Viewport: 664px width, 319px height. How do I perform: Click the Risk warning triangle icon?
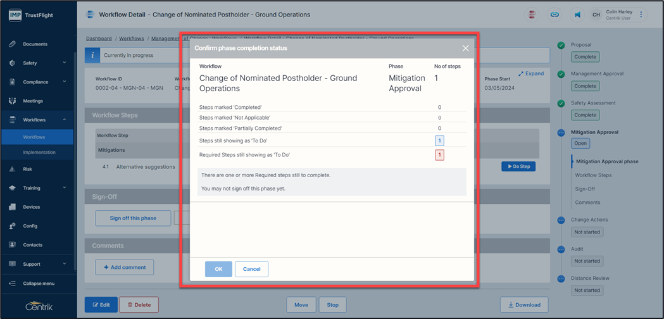[12, 169]
